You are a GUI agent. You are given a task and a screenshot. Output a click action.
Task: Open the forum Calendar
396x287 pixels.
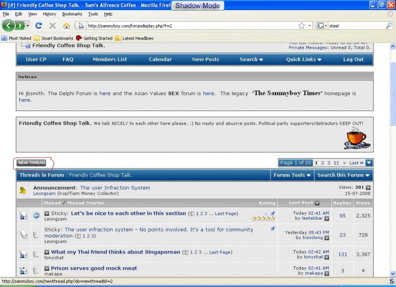(x=160, y=59)
